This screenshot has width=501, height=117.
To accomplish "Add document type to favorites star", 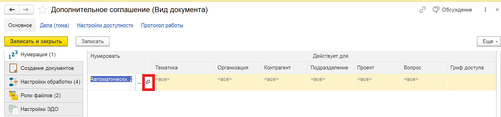I will 42,10.
